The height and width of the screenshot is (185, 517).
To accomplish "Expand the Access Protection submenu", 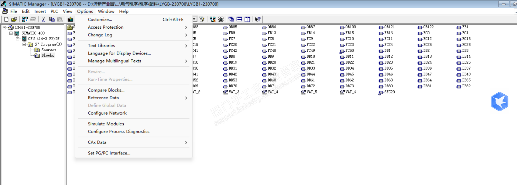I will pos(186,27).
